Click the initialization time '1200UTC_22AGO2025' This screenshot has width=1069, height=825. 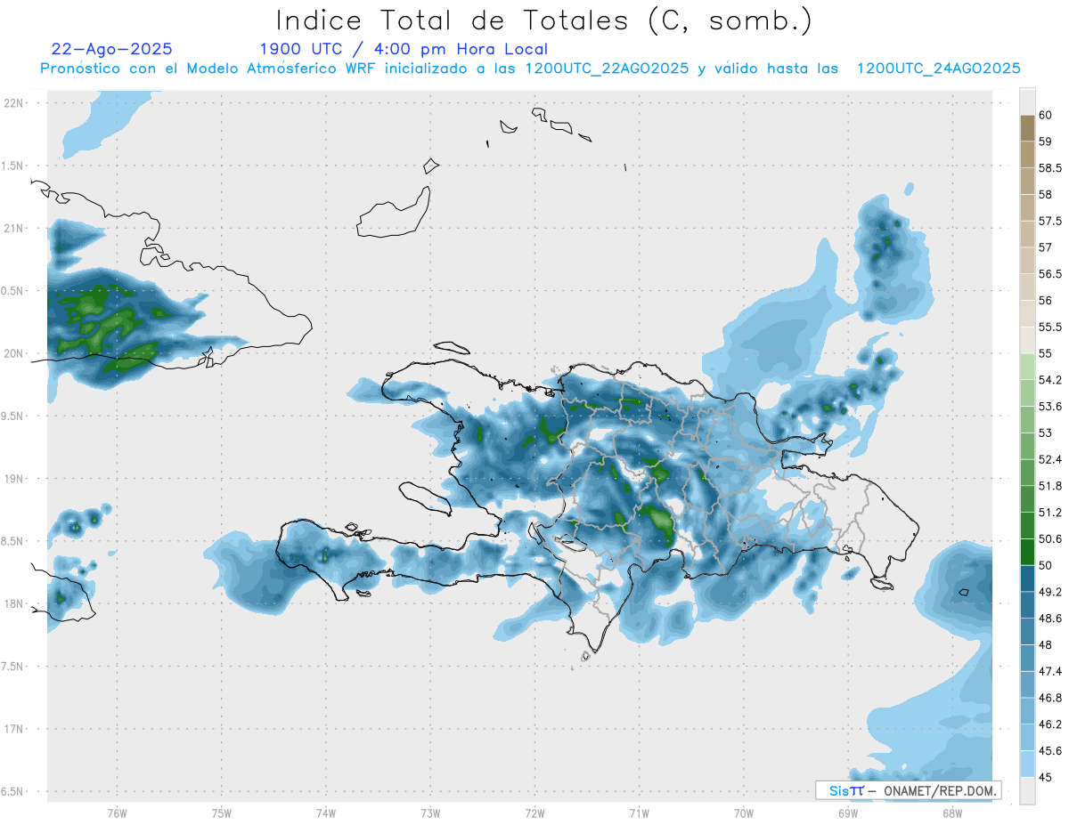[x=607, y=69]
